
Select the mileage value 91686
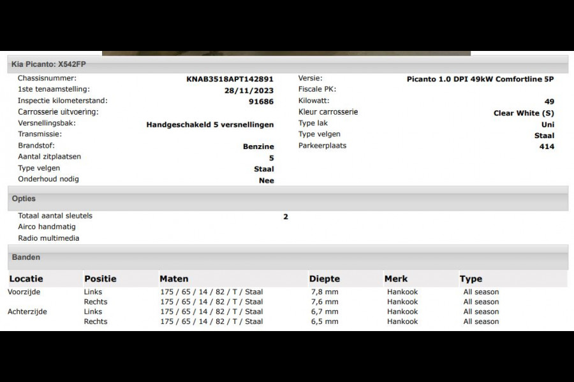pyautogui.click(x=261, y=102)
